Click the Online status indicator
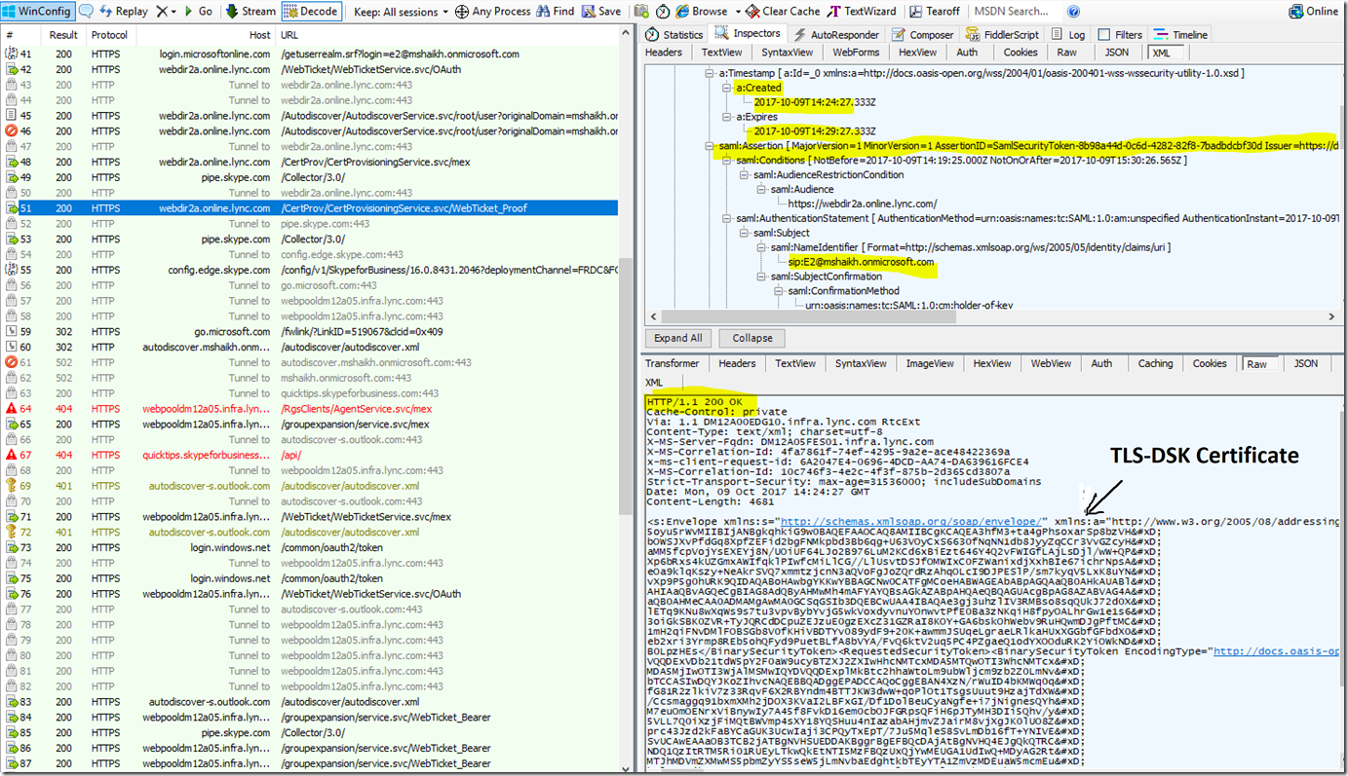This screenshot has height=776, width=1348. pyautogui.click(x=1314, y=11)
